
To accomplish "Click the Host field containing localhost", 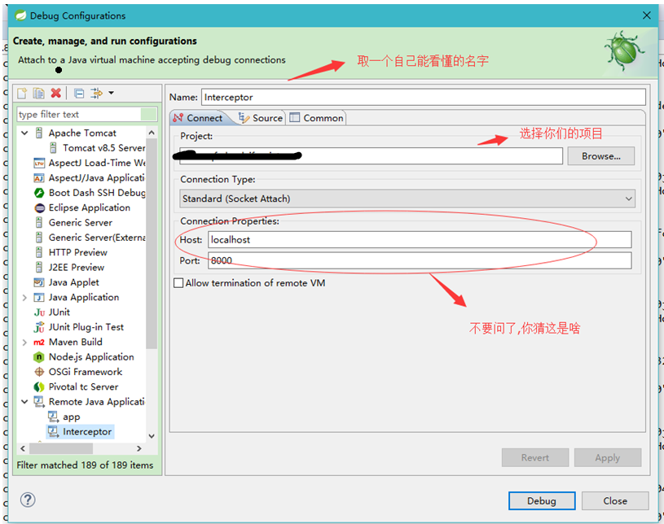I will (420, 240).
